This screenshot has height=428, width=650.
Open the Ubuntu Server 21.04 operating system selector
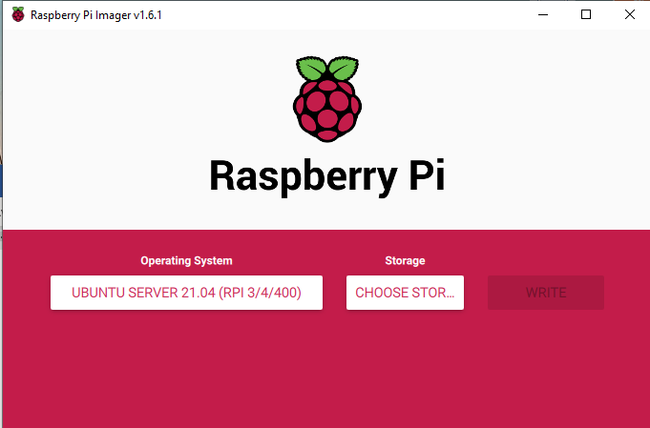tap(186, 293)
